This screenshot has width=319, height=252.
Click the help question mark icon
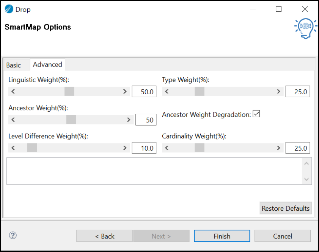(13, 236)
